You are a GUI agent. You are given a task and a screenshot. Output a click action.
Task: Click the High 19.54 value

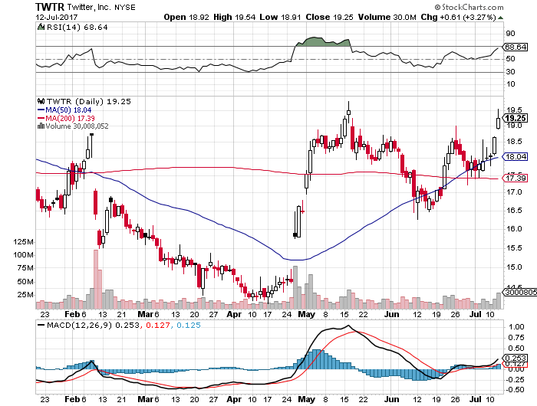click(x=234, y=17)
